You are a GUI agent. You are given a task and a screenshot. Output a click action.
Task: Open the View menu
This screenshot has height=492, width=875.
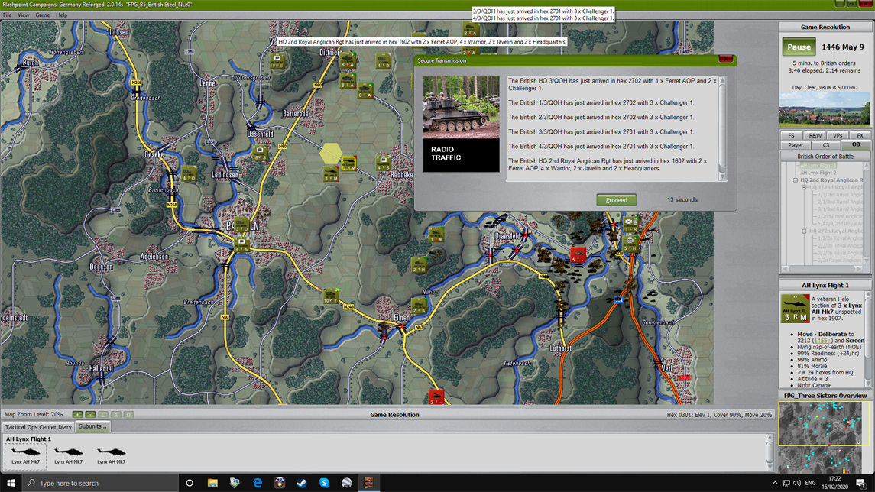[x=24, y=15]
